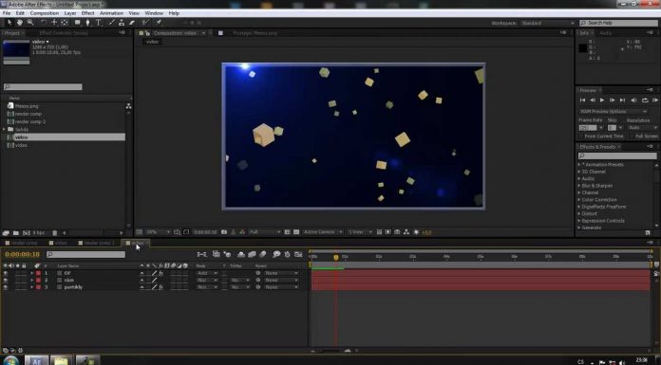Viewport: 661px width, 365px height.
Task: Click the Comp Mini-Flowchart timeline icon
Action: point(202,254)
